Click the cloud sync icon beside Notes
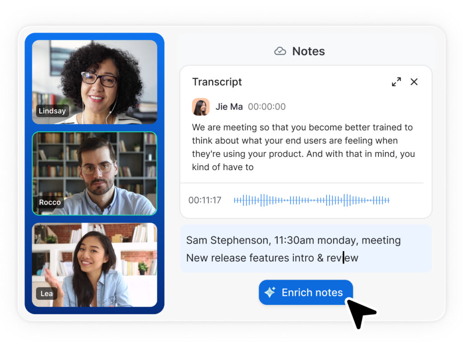463x348 pixels. point(280,51)
